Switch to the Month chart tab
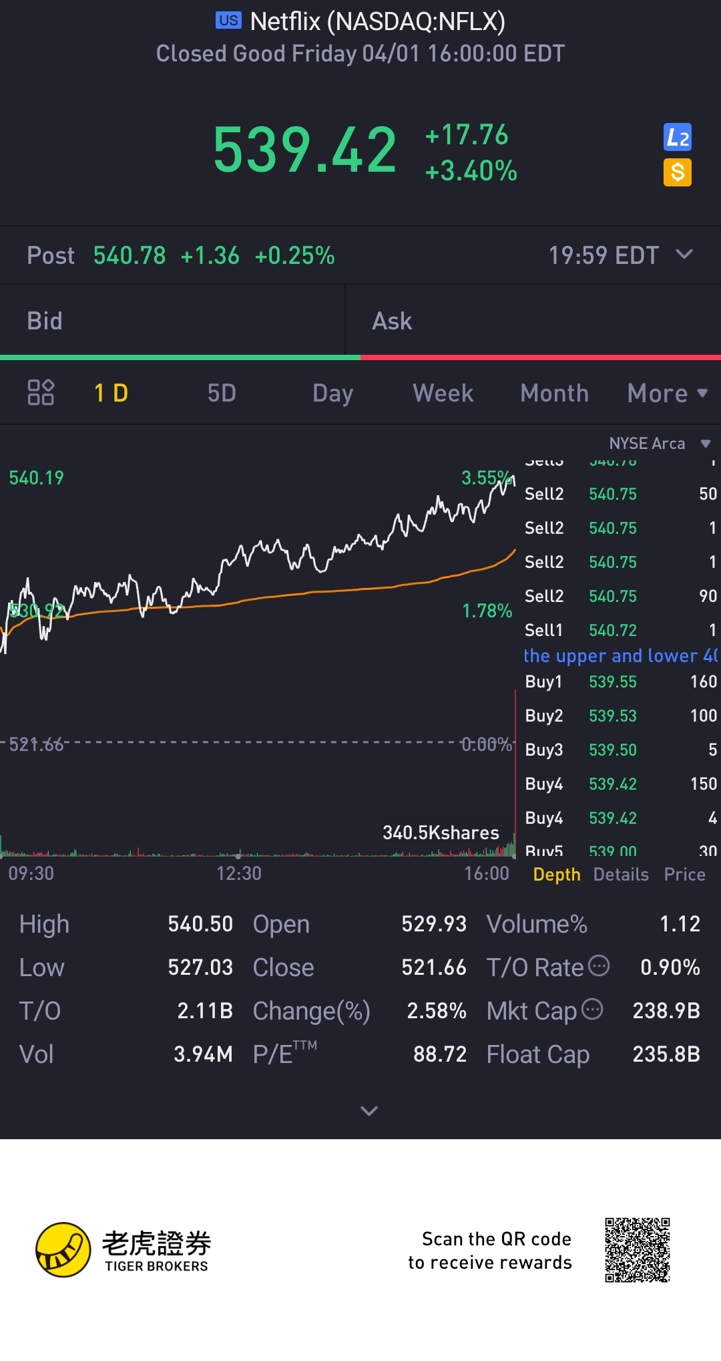Screen dimensions: 721x1361 [554, 394]
